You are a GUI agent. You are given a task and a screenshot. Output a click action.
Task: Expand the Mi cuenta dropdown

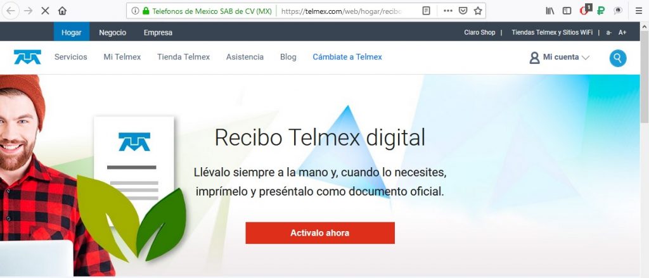click(560, 58)
